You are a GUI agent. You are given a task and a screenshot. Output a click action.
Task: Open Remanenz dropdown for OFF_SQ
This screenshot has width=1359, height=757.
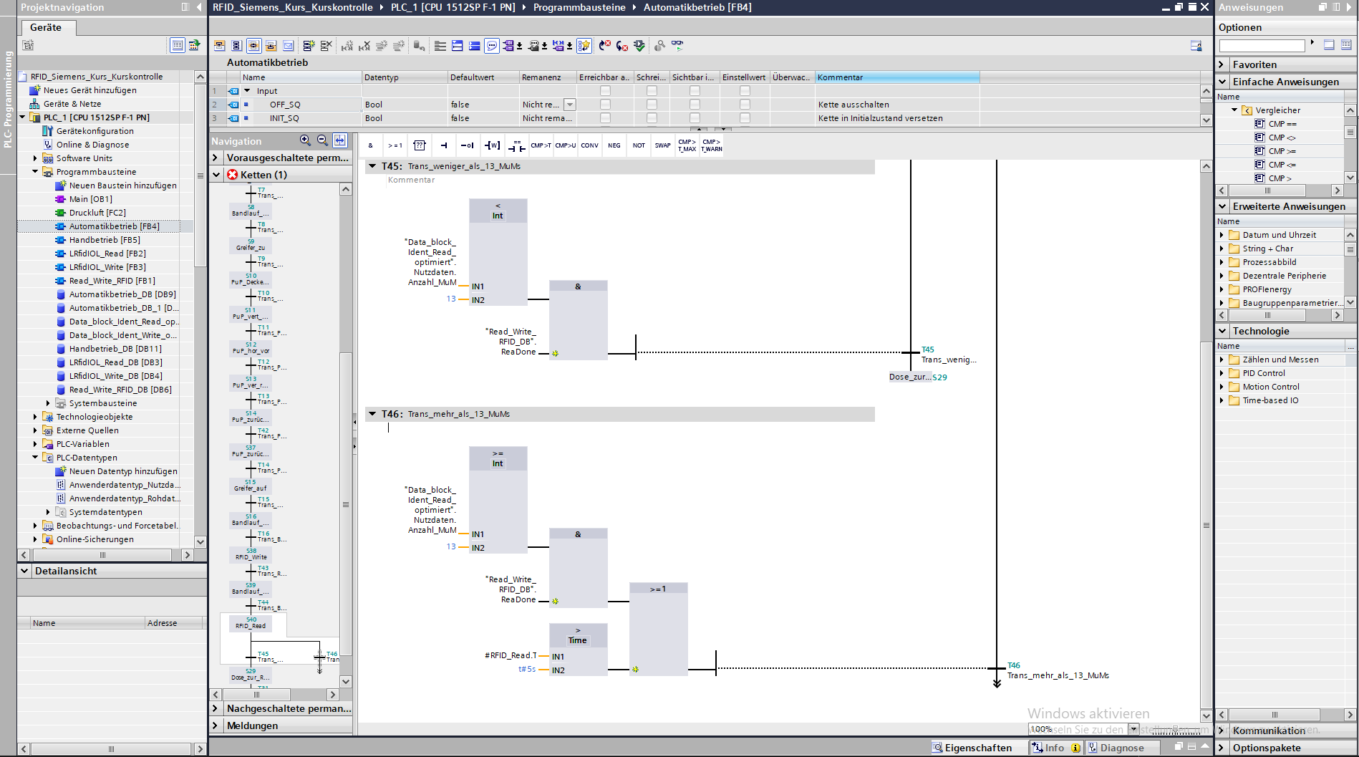point(570,105)
